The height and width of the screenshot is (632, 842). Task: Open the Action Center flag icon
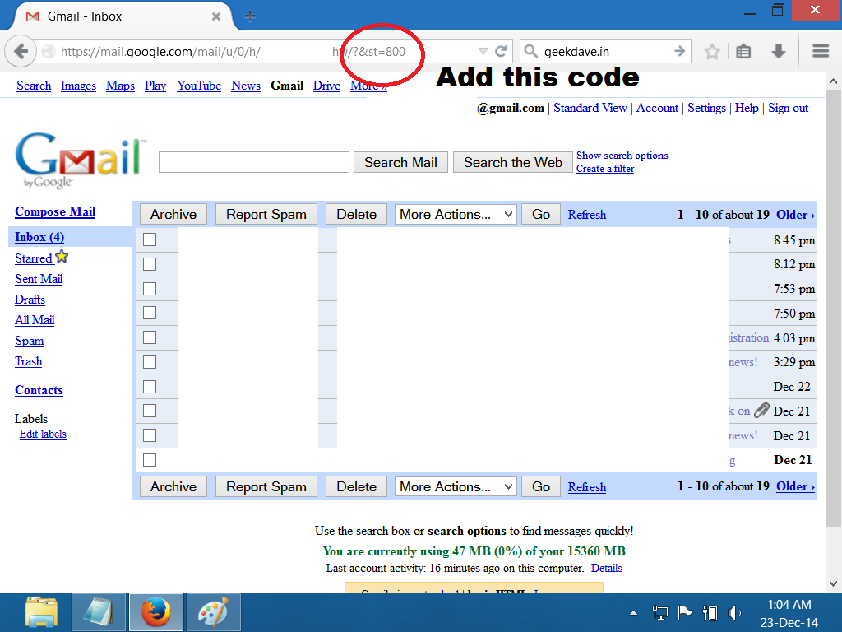(x=685, y=612)
